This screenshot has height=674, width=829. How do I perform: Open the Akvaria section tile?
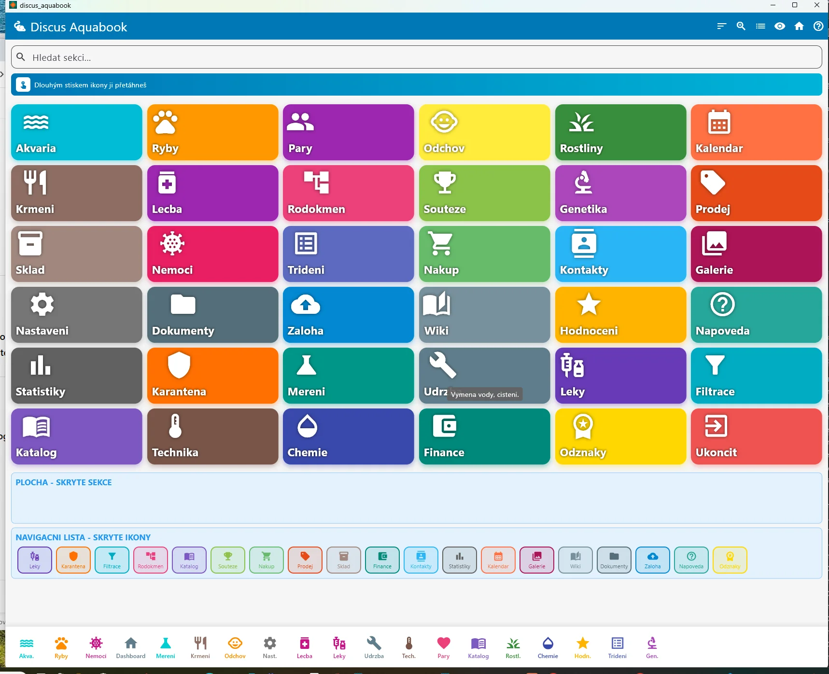tap(76, 132)
